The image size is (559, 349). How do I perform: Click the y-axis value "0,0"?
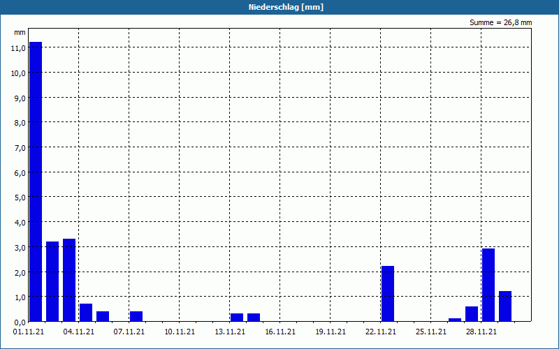click(x=20, y=322)
